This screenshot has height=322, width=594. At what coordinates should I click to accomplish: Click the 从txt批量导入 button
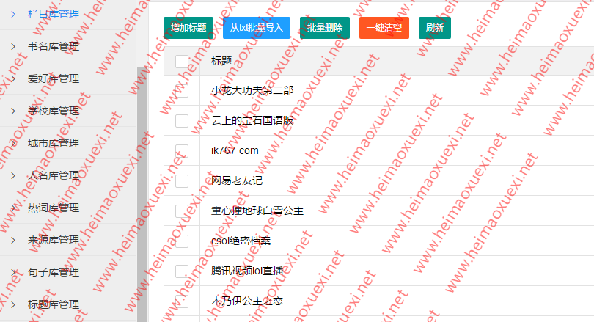point(256,28)
